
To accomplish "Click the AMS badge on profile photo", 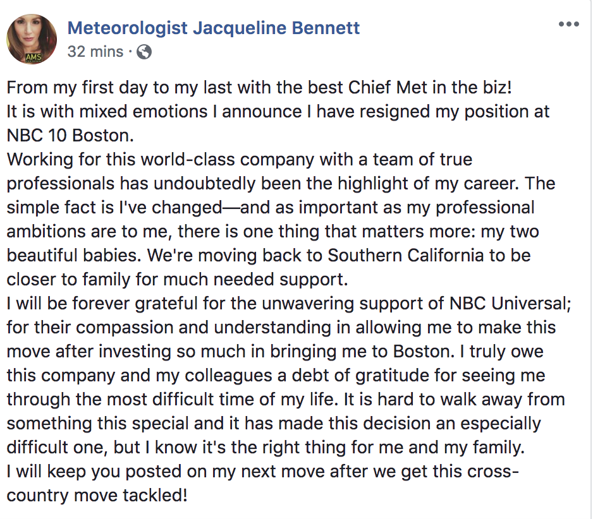I will [34, 57].
